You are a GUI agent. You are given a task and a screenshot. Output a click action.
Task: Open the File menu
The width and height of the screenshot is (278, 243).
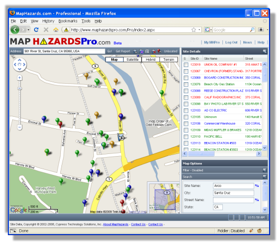[13, 21]
